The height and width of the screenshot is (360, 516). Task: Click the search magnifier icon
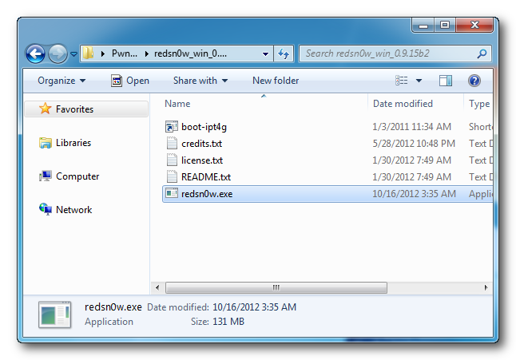(x=482, y=54)
